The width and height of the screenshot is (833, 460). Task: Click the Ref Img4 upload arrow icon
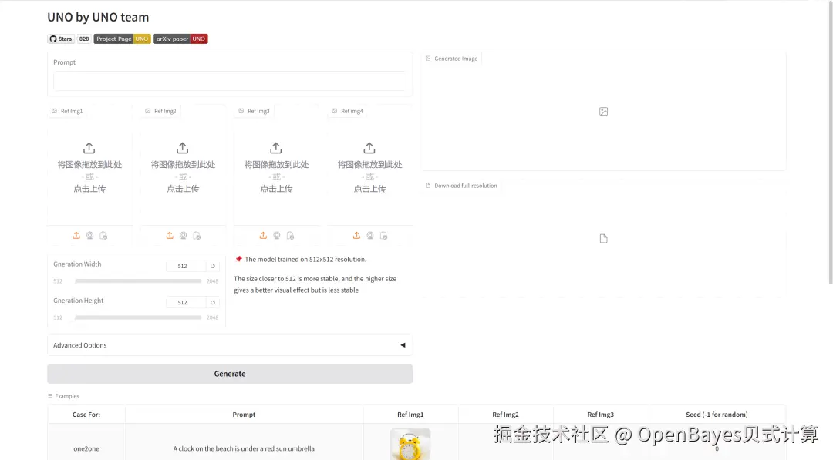[x=369, y=147]
